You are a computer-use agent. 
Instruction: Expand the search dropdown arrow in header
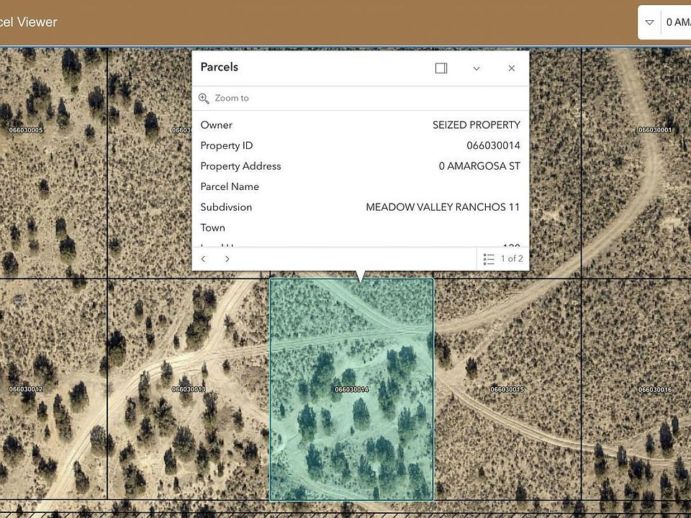point(649,22)
